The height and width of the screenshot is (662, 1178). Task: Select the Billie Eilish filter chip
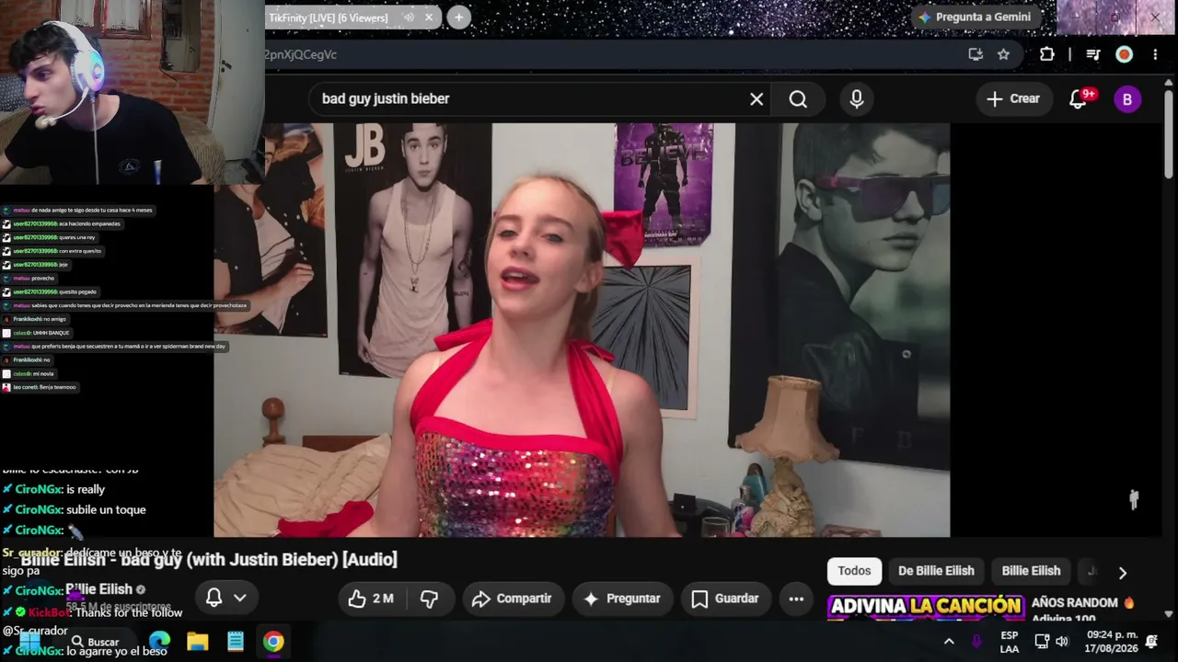pyautogui.click(x=1031, y=571)
